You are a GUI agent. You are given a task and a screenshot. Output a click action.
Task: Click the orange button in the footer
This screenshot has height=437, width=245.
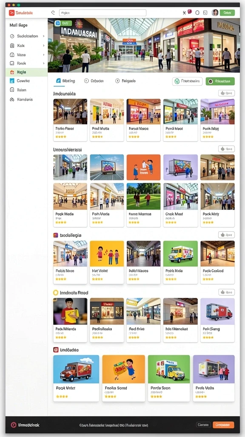(223, 425)
